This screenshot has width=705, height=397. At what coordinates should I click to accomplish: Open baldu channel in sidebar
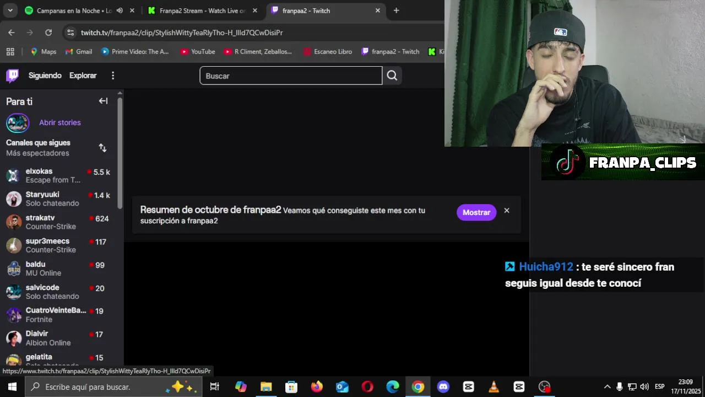[58, 269]
